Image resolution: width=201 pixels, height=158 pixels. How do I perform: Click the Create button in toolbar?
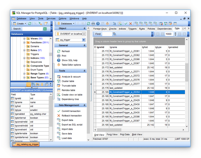pos(20,24)
